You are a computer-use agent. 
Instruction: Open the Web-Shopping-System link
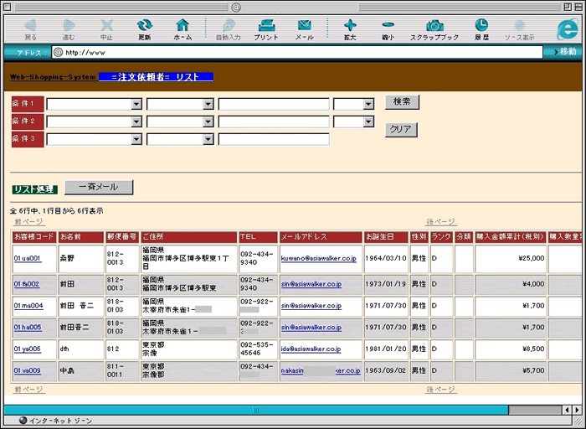click(53, 77)
